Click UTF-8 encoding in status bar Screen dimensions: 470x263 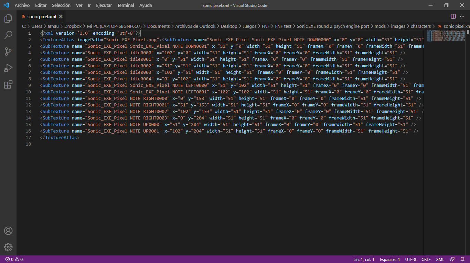[x=410, y=259]
